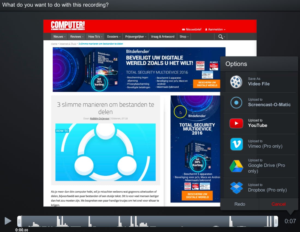The image size is (300, 232).
Task: Click the Home breadcrumb link
Action: (x=54, y=44)
